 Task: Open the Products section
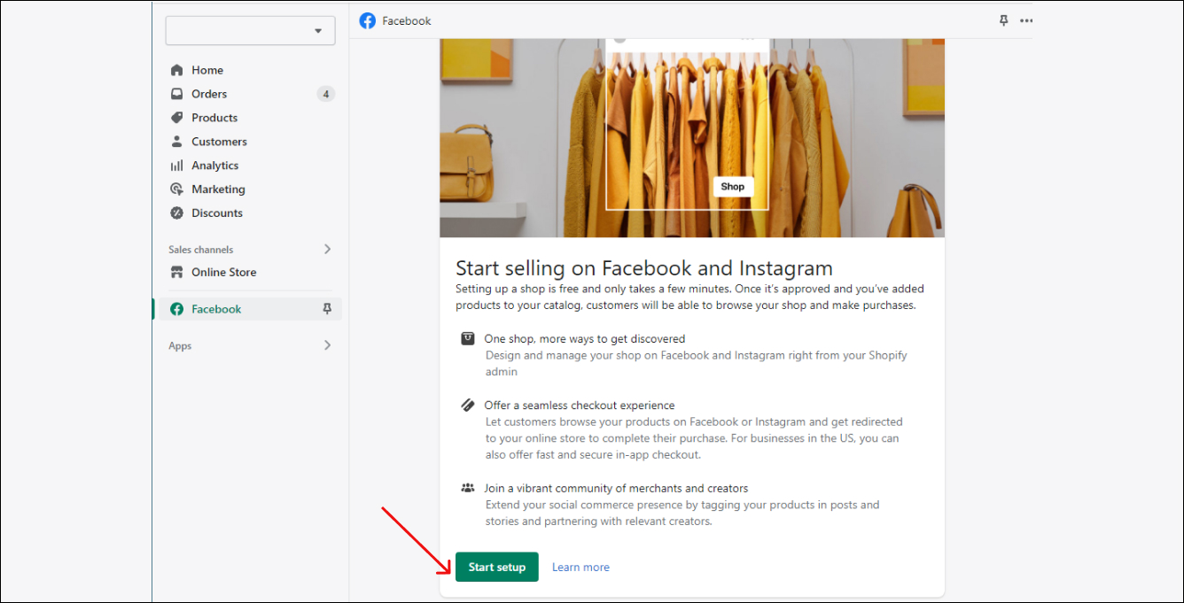coord(214,118)
